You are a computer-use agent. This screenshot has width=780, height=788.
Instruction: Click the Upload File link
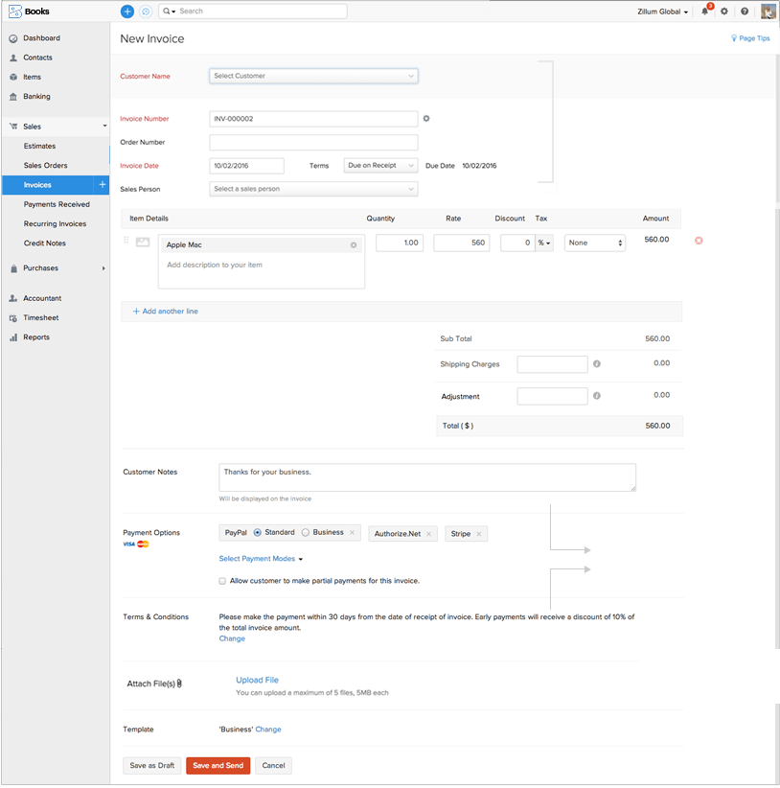(257, 680)
